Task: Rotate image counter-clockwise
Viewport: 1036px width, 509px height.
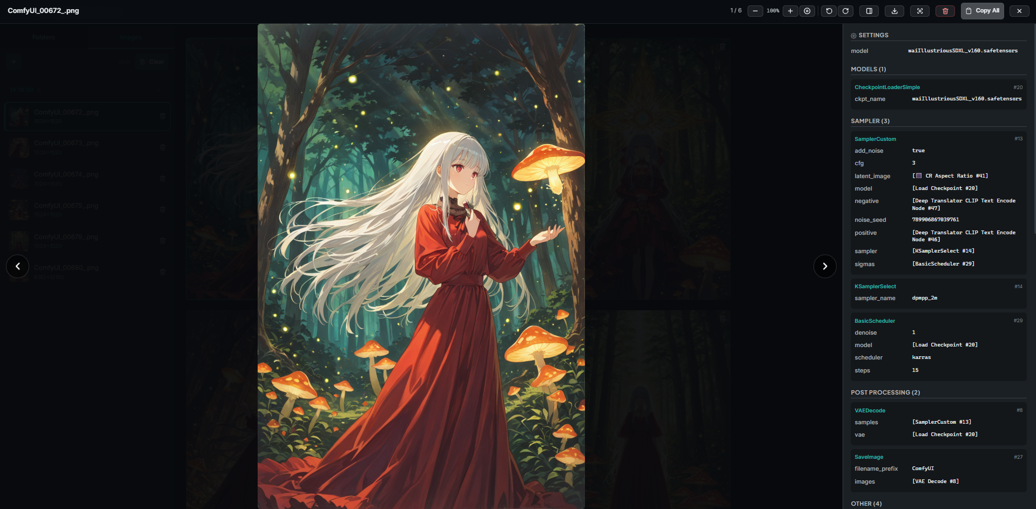Action: [829, 11]
